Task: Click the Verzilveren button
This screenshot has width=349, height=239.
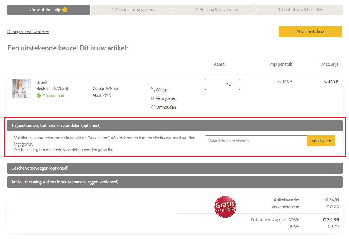Action: click(321, 141)
